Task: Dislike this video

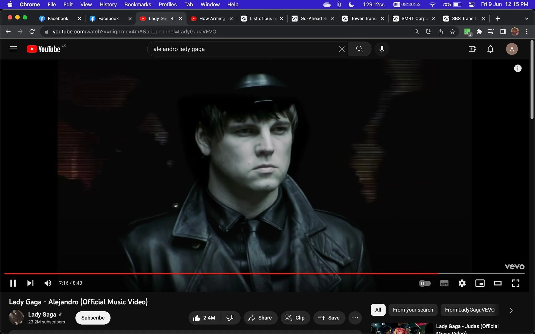Action: coord(230,318)
